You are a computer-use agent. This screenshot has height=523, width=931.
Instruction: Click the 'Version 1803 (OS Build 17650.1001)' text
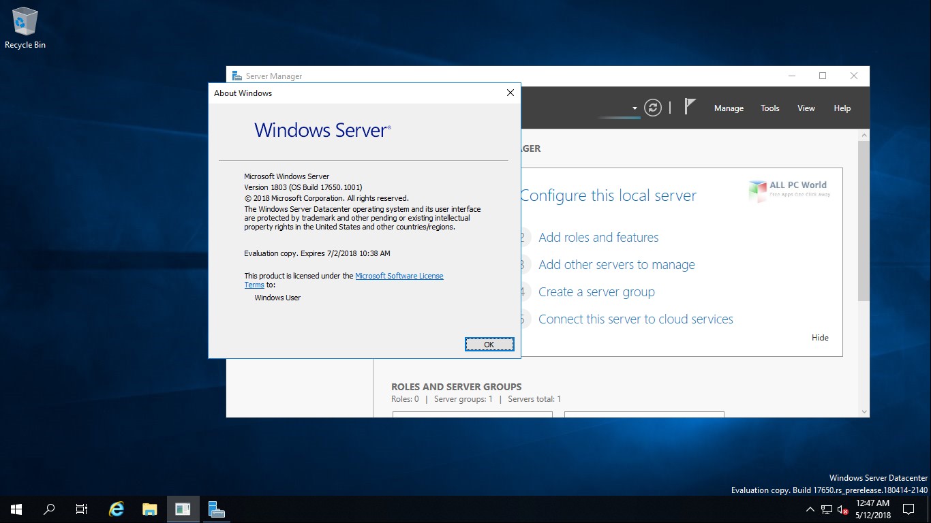303,187
